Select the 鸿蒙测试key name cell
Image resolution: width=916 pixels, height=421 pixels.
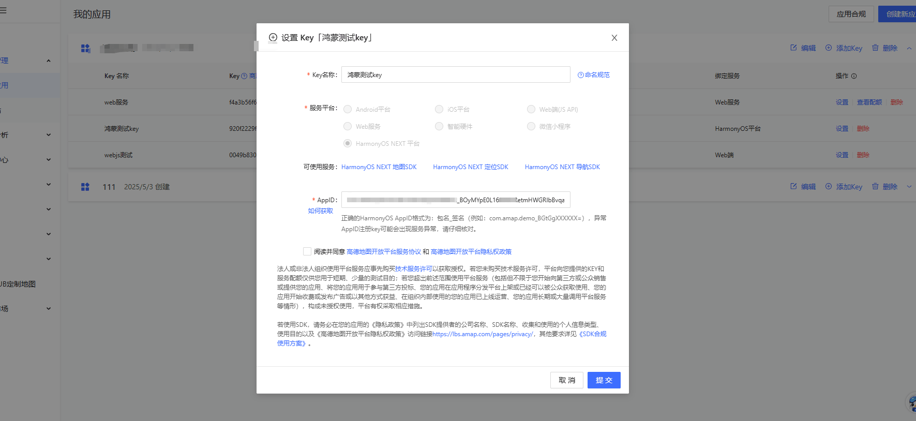pos(122,129)
